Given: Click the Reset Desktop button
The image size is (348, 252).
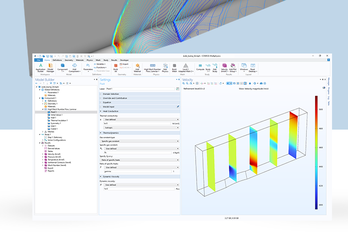Looking at the screenshot, I should click(x=253, y=67).
